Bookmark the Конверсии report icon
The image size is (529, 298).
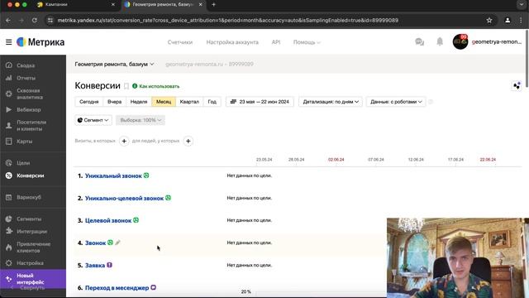click(126, 86)
